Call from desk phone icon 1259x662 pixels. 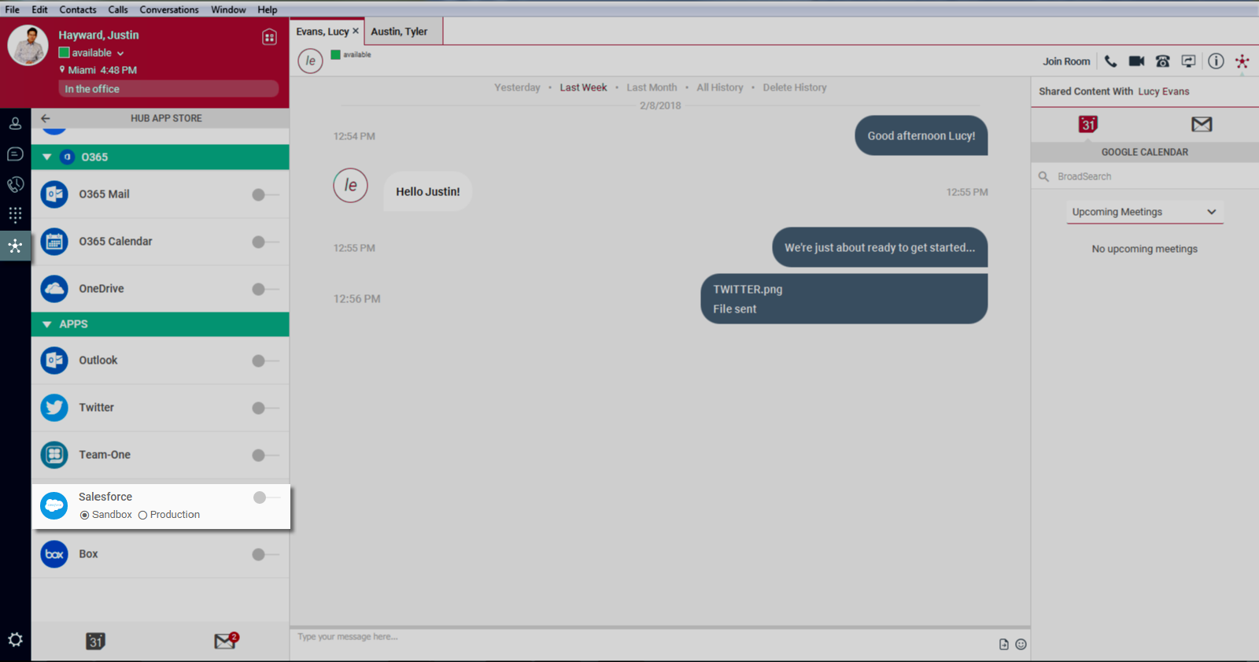1162,61
